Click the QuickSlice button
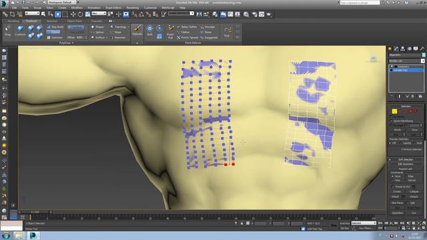Image resolution: width=427 pixels, height=240 pixels. pos(398,213)
